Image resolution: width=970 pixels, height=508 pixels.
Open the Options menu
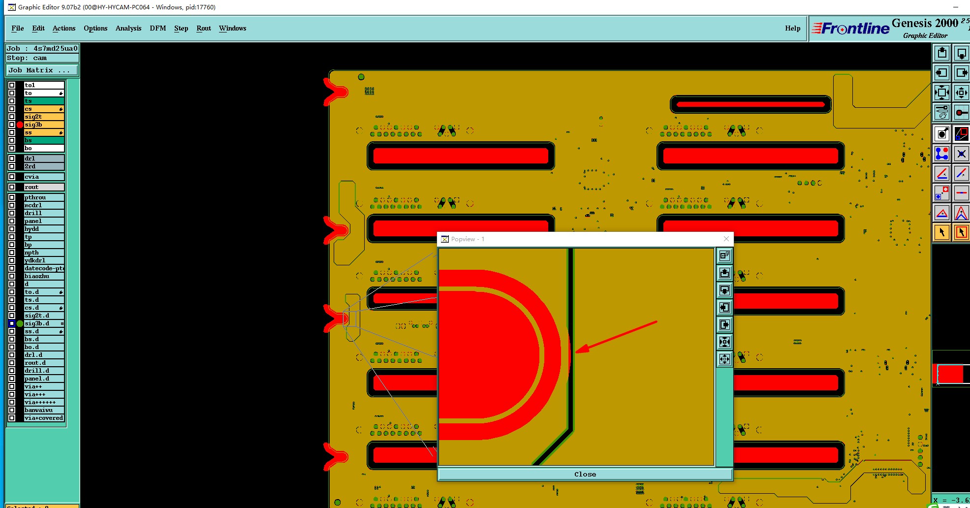[x=95, y=28]
